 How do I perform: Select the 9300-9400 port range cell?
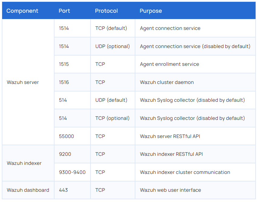coord(72,172)
